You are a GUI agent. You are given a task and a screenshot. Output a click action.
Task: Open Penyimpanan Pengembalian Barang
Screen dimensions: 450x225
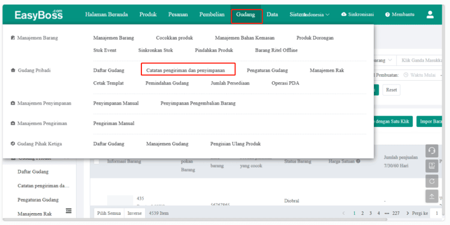198,103
